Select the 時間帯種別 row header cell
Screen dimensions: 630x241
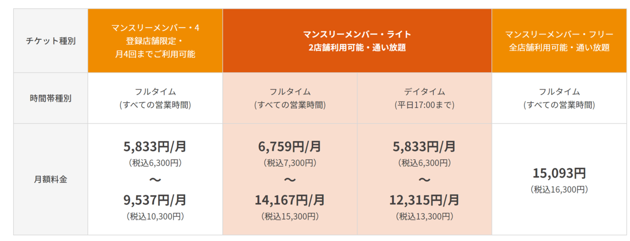[50, 98]
